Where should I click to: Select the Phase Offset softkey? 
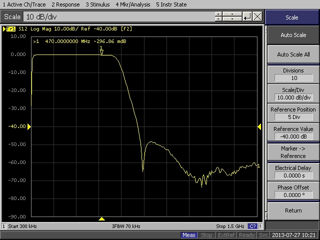tap(293, 191)
